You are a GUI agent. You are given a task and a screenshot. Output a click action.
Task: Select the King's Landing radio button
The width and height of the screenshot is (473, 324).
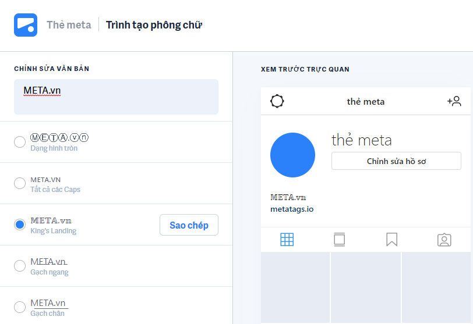(x=20, y=225)
